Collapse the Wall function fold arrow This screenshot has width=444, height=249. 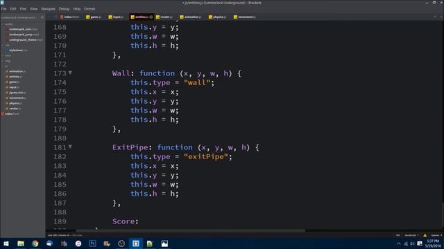pos(70,73)
